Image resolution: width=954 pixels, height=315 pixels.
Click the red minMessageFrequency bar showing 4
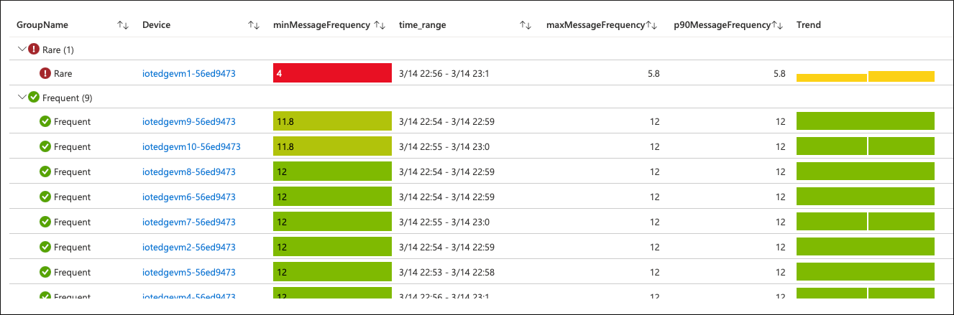[332, 73]
